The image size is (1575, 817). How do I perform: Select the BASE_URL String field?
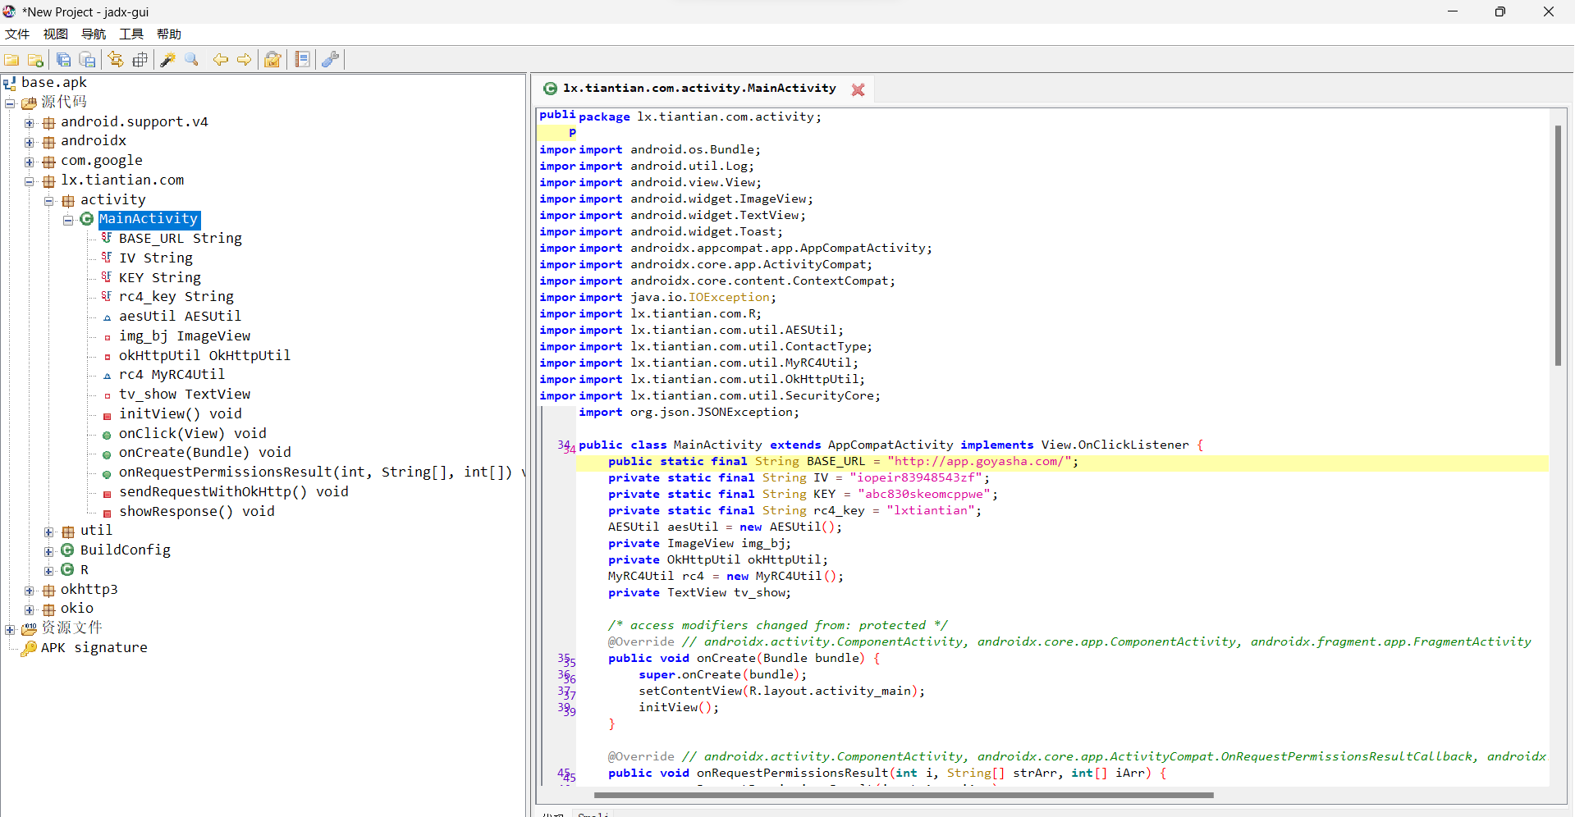tap(181, 239)
